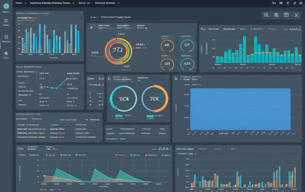Click the search icon button in the toolbar
This screenshot has height=192, width=305.
click(266, 15)
